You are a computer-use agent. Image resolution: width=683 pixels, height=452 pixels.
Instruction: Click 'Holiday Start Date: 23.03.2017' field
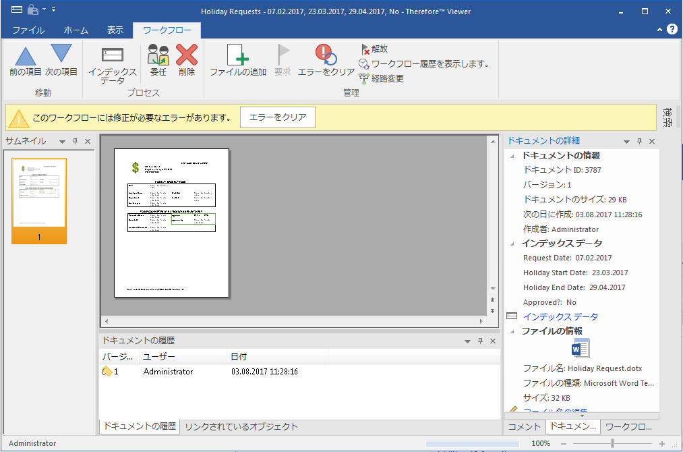coord(575,273)
